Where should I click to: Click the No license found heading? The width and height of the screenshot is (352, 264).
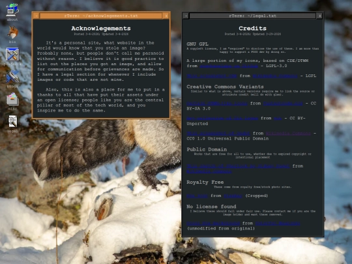[x=211, y=207]
